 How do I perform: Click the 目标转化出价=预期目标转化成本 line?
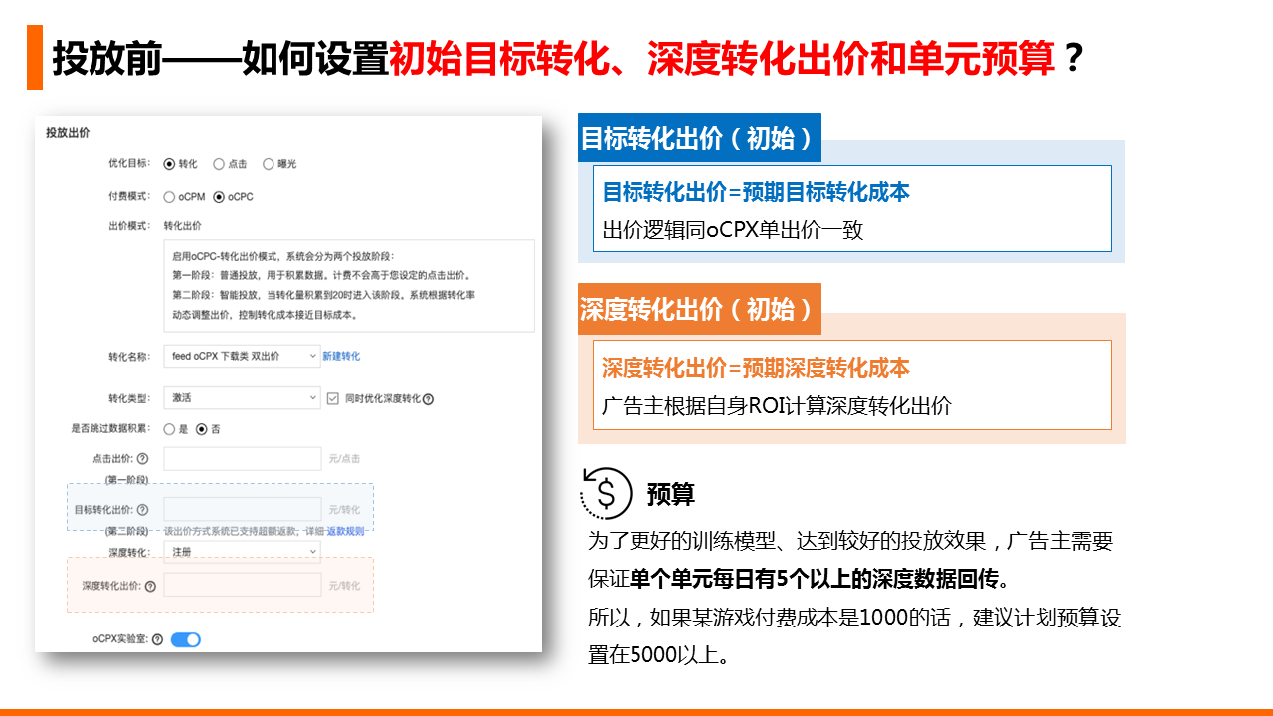pyautogui.click(x=756, y=192)
